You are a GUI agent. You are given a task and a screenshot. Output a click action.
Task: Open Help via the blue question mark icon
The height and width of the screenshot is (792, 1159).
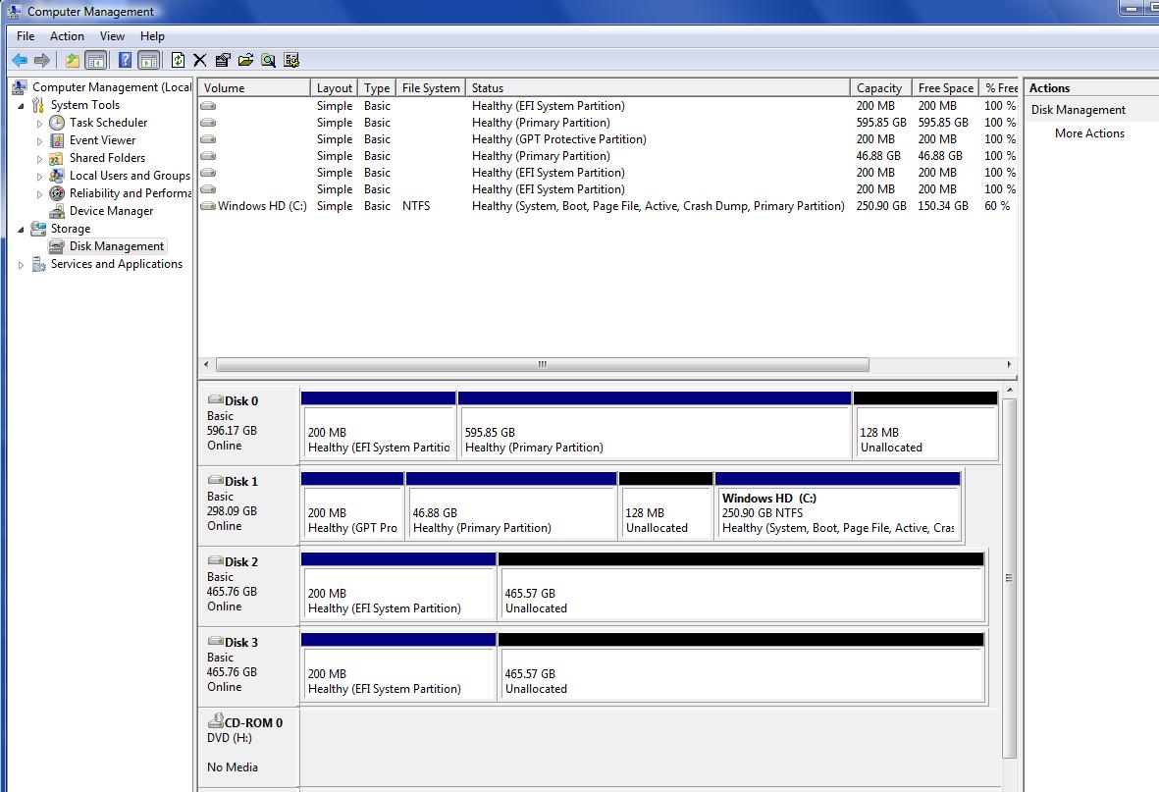click(125, 60)
